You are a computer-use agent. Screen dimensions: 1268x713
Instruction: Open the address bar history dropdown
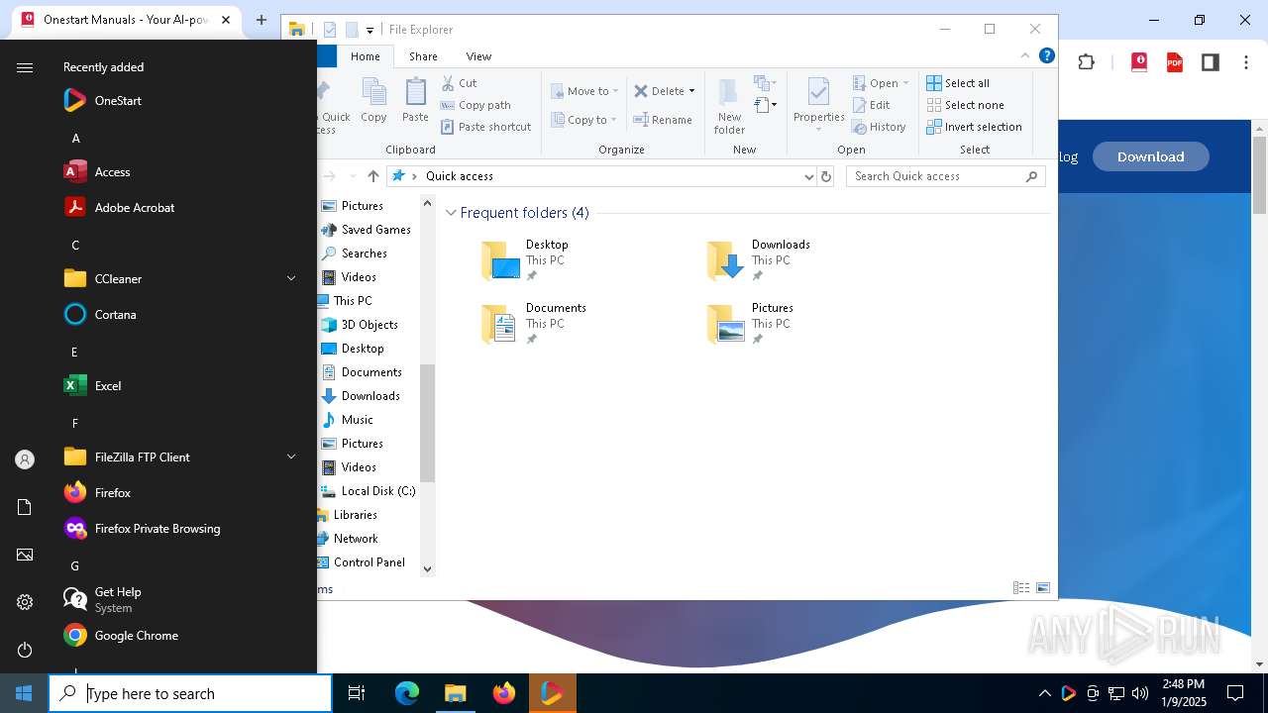click(808, 176)
